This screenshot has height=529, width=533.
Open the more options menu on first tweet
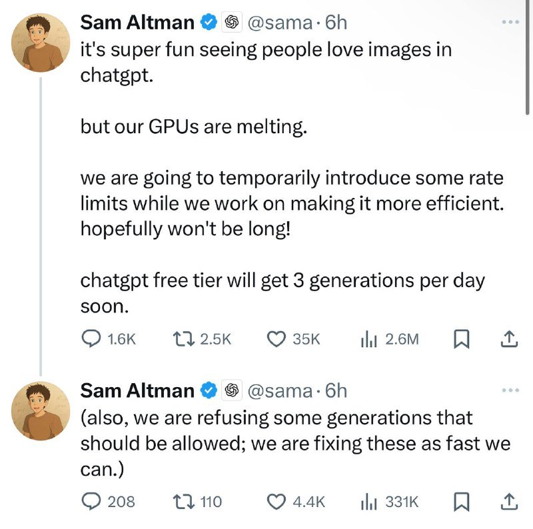(510, 22)
